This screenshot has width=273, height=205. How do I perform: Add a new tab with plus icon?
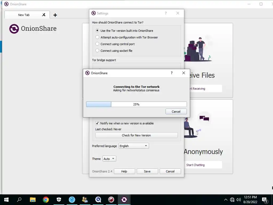point(55,15)
